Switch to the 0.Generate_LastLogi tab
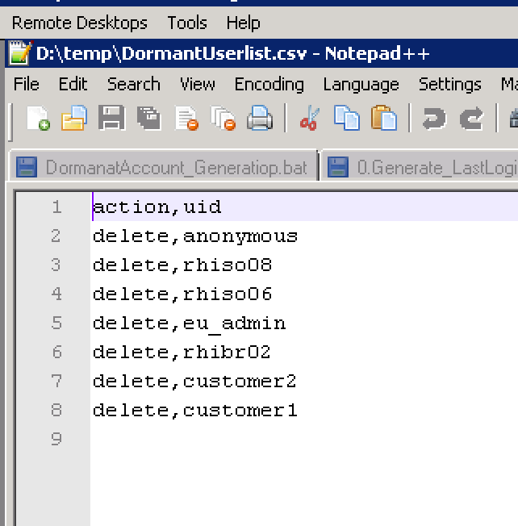This screenshot has height=526, width=518. point(420,167)
